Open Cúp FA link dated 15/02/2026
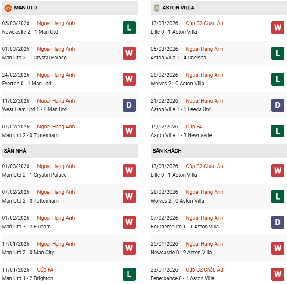The image size is (287, 284). [x=194, y=127]
